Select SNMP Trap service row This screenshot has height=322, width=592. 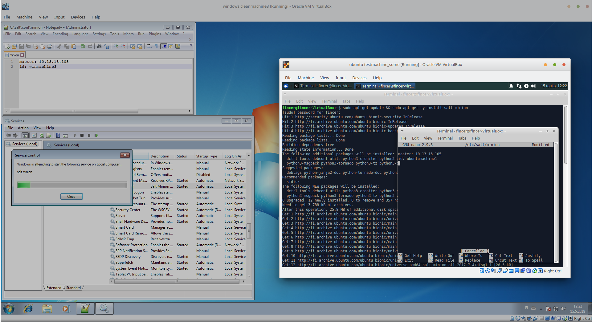click(178, 239)
